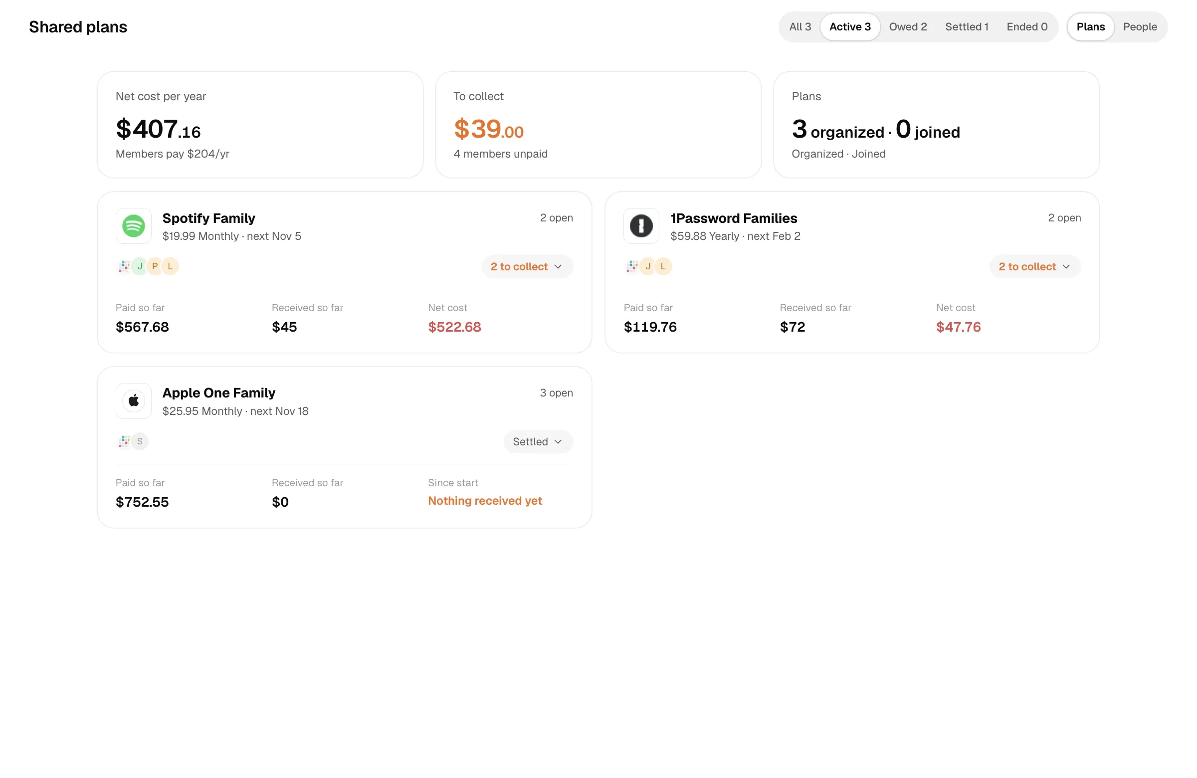Image resolution: width=1197 pixels, height=778 pixels.
Task: Expand 1Password Families' 2 to collect dropdown
Action: click(1035, 266)
